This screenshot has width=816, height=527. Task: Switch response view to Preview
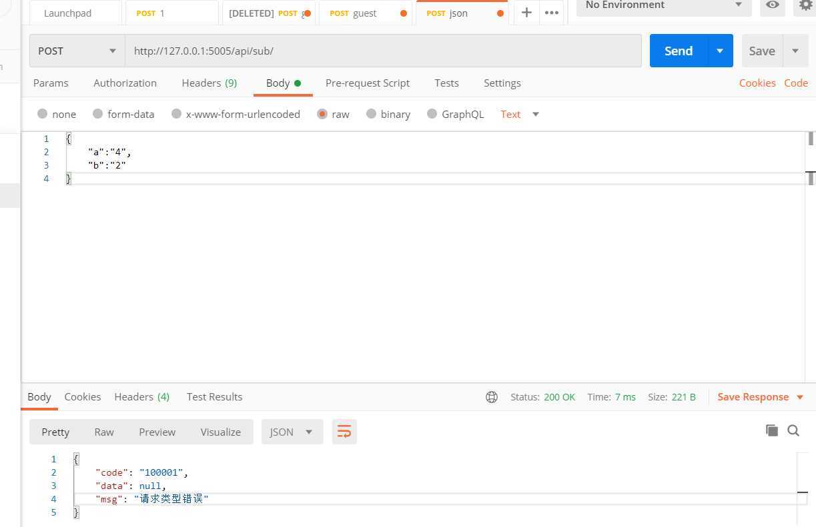click(157, 432)
